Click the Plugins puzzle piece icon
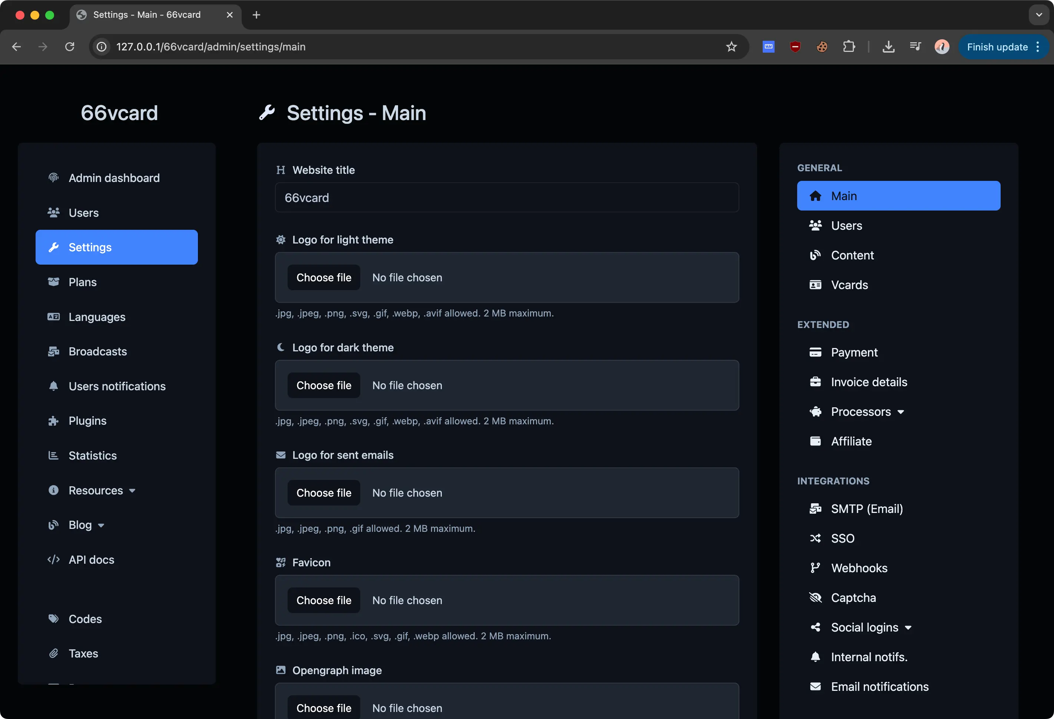 pyautogui.click(x=53, y=421)
